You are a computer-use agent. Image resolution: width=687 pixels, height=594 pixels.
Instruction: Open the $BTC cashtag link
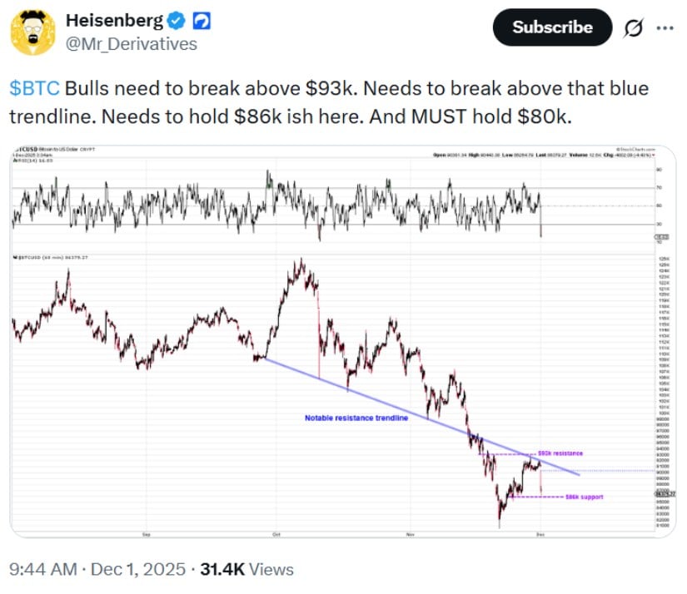pyautogui.click(x=34, y=88)
